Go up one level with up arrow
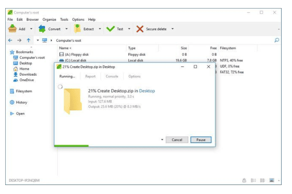Viewport: 292px width, 194px height. click(28, 40)
